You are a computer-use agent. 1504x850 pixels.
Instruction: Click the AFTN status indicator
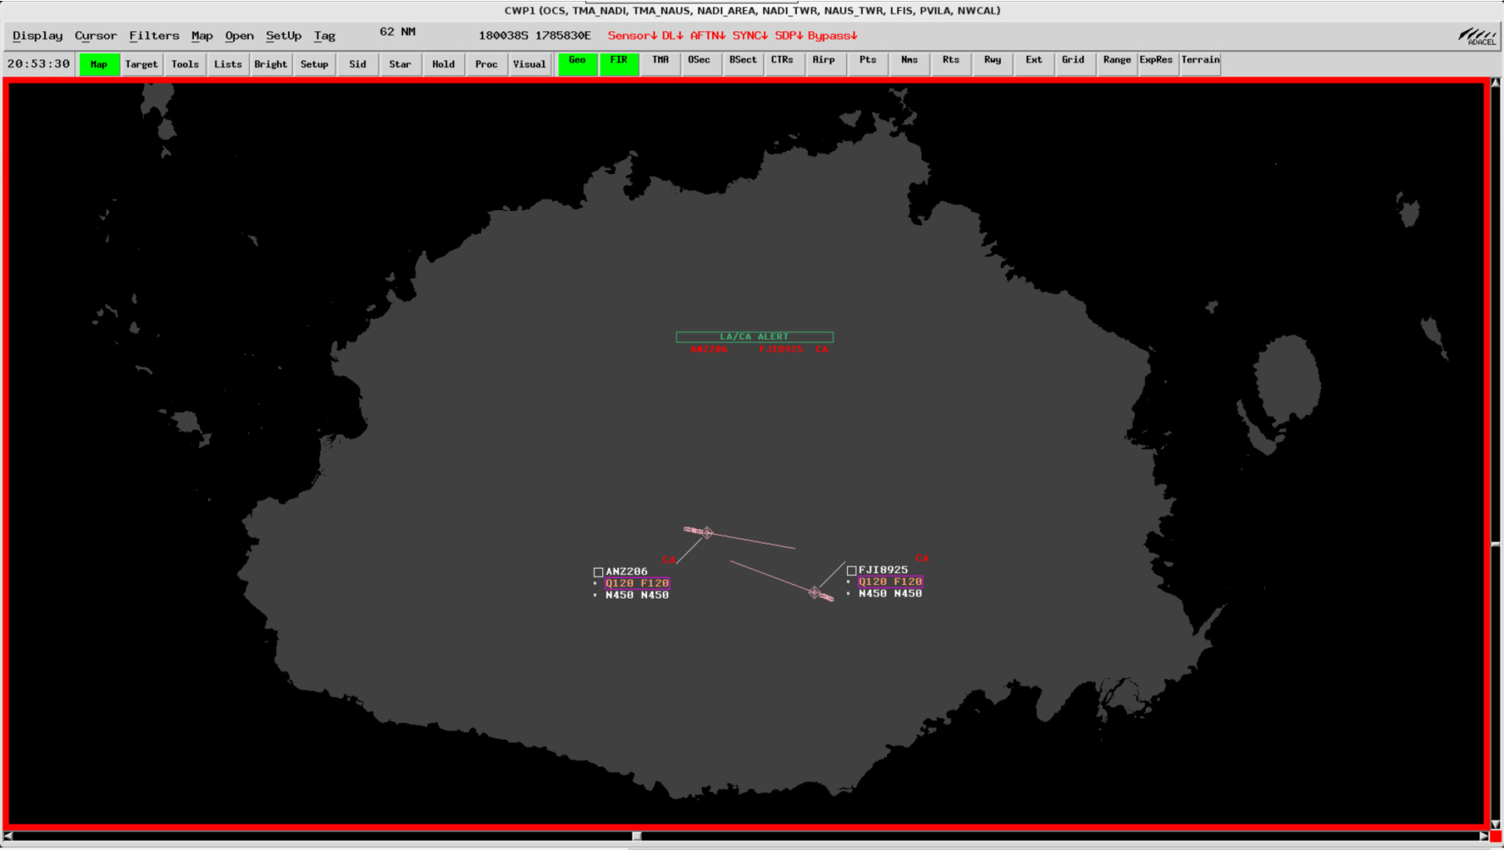pyautogui.click(x=708, y=36)
